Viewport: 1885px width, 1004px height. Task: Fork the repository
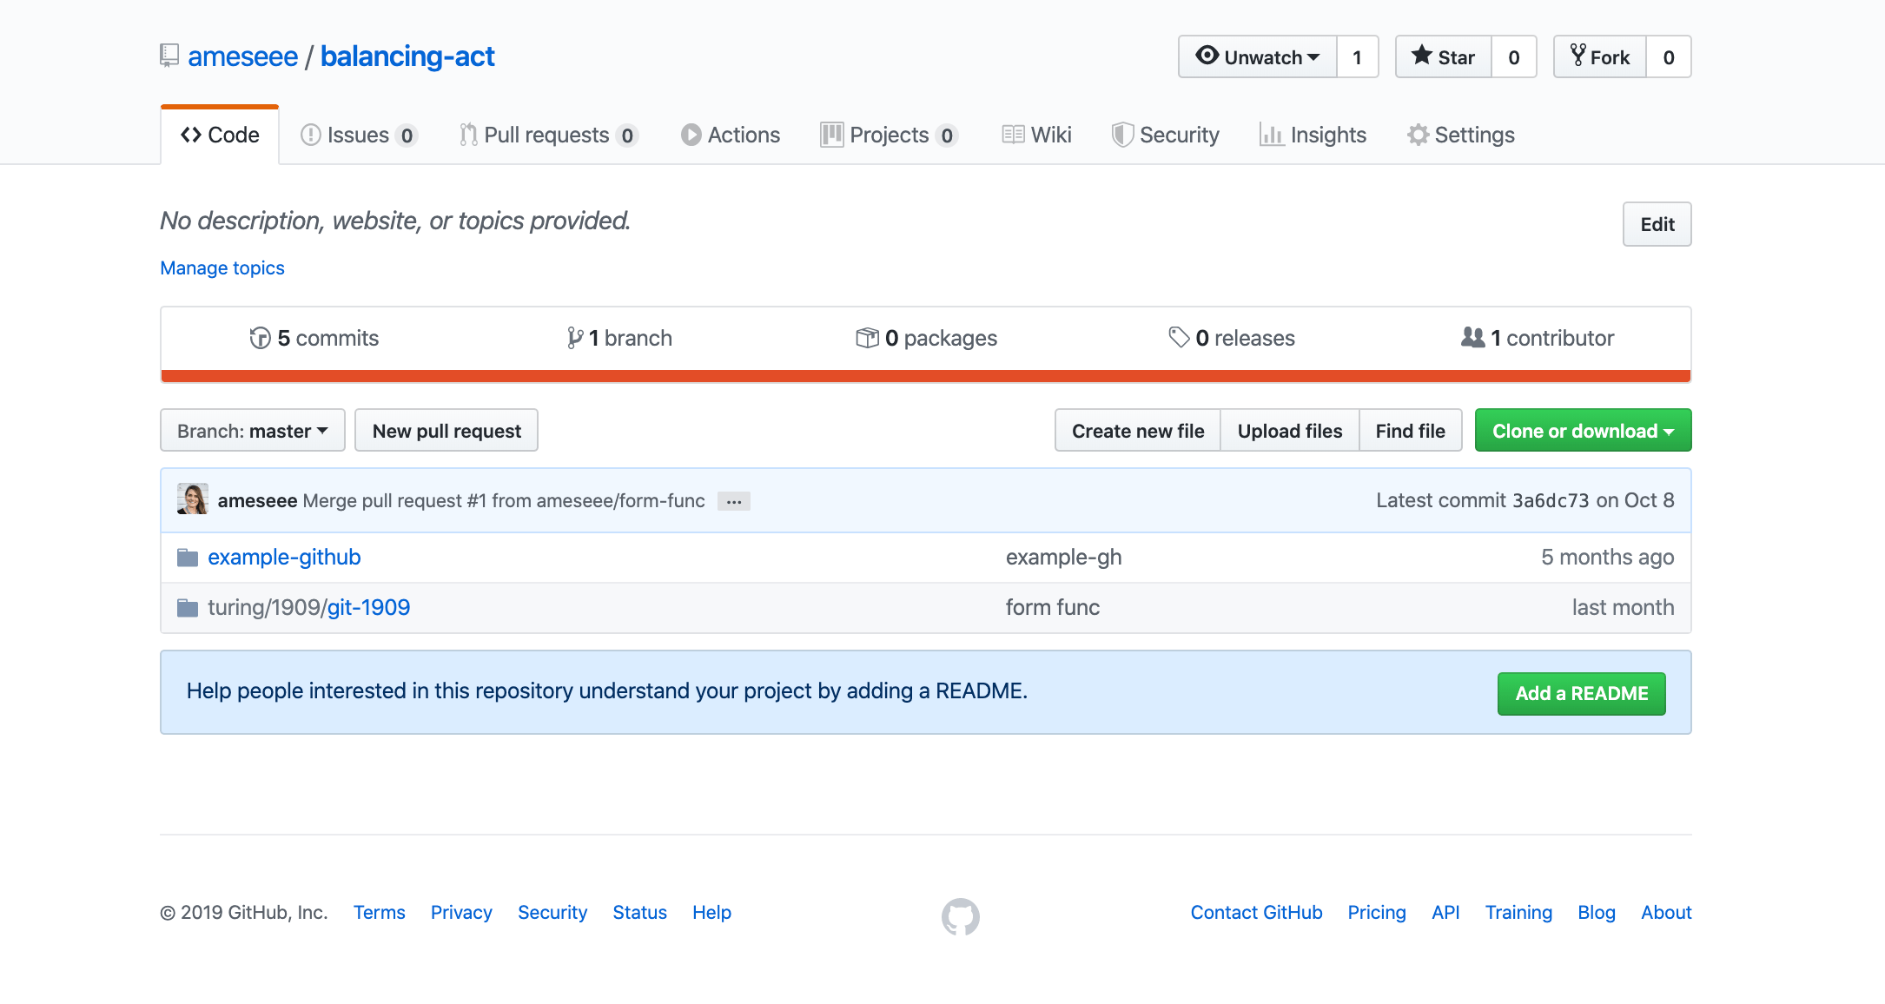pos(1598,56)
